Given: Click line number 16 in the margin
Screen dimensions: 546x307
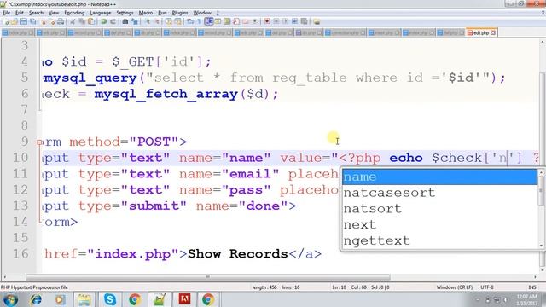Looking at the screenshot, I should click(20, 254).
